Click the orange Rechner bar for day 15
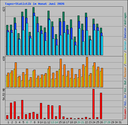128x125 pixels. [x=61, y=73]
